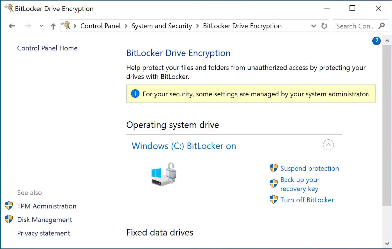Open Back up your recovery key
The image size is (392, 249).
click(x=299, y=184)
